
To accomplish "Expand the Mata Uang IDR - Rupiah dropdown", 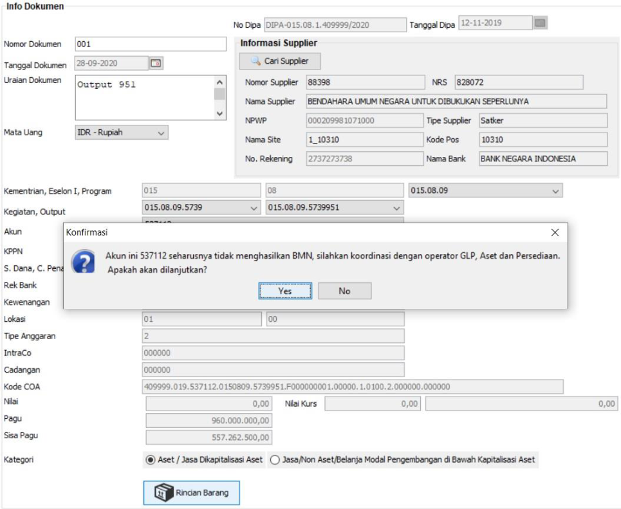I will [x=161, y=133].
